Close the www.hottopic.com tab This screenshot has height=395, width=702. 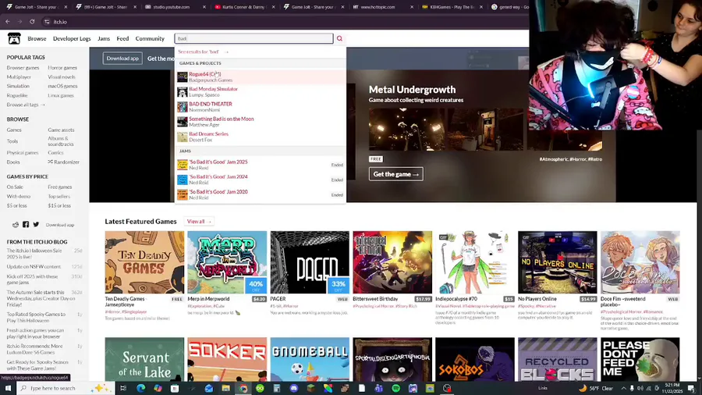(x=412, y=7)
